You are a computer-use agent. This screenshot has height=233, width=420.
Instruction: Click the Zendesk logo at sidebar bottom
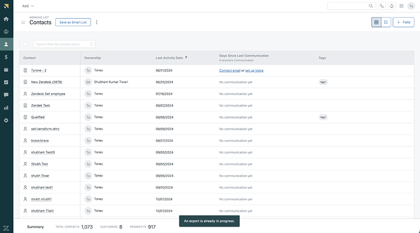pos(6,228)
